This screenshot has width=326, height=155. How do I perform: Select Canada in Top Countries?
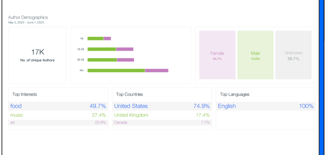point(162,122)
